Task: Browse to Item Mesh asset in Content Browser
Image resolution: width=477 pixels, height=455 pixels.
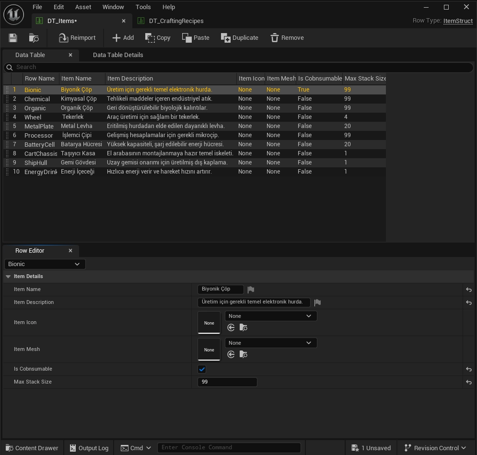Action: (244, 354)
